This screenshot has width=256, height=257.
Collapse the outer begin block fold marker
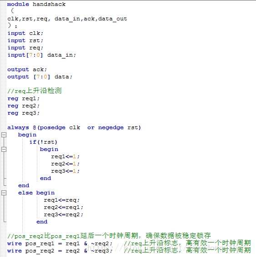click(x=4, y=135)
